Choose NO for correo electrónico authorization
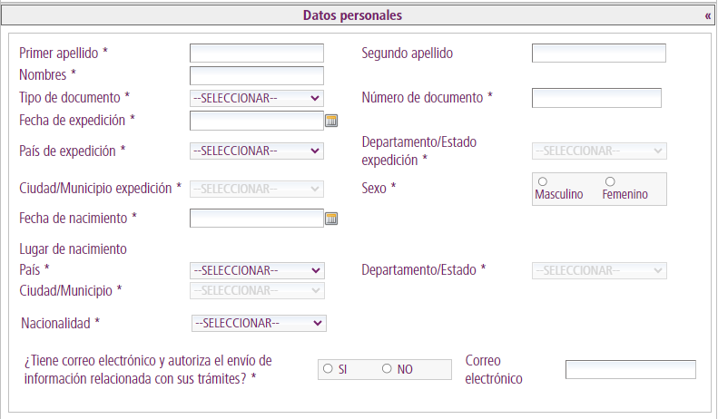Image resolution: width=718 pixels, height=419 pixels. tap(387, 368)
